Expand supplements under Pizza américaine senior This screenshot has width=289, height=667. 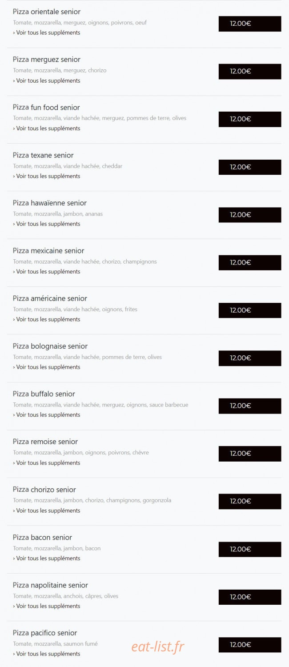[x=47, y=319]
